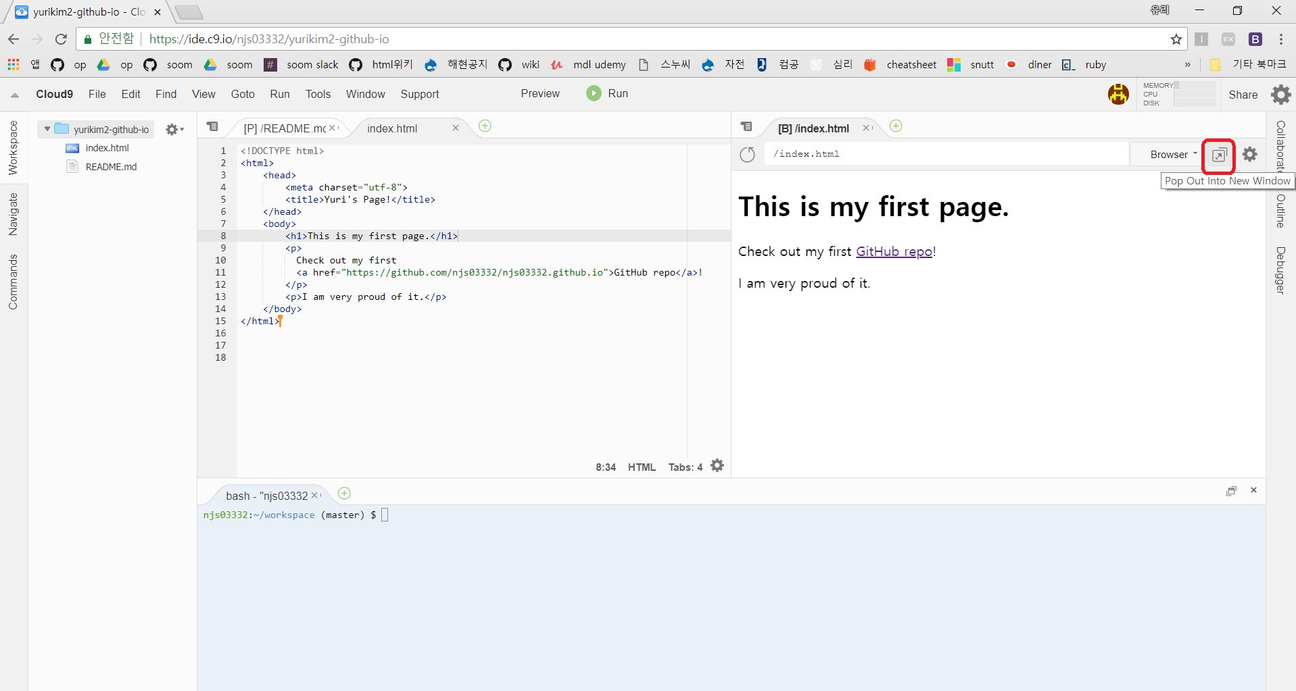This screenshot has width=1296, height=691.
Task: Open the Apps bookmark grid icon
Action: 14,64
